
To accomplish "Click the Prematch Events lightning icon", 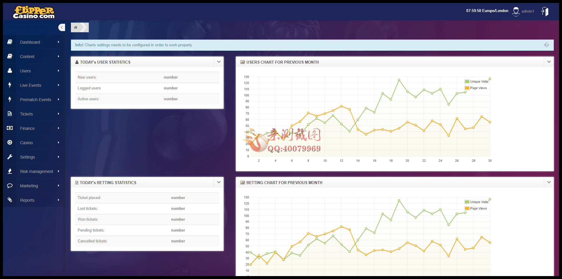I will point(10,99).
